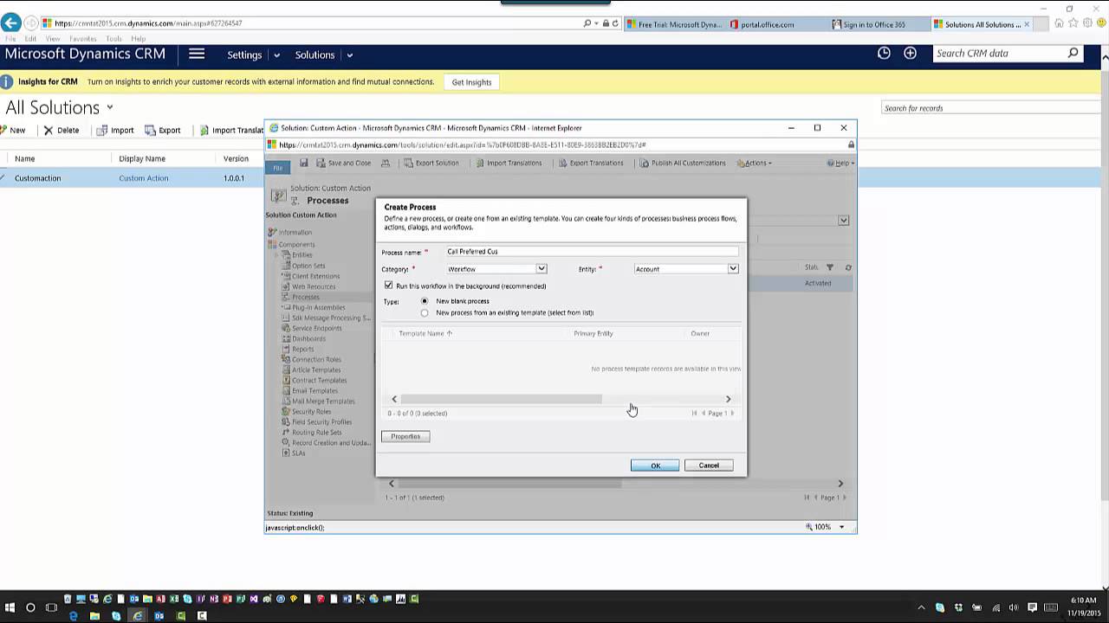1109x623 pixels.
Task: Click the File tab in solution window
Action: click(x=277, y=167)
